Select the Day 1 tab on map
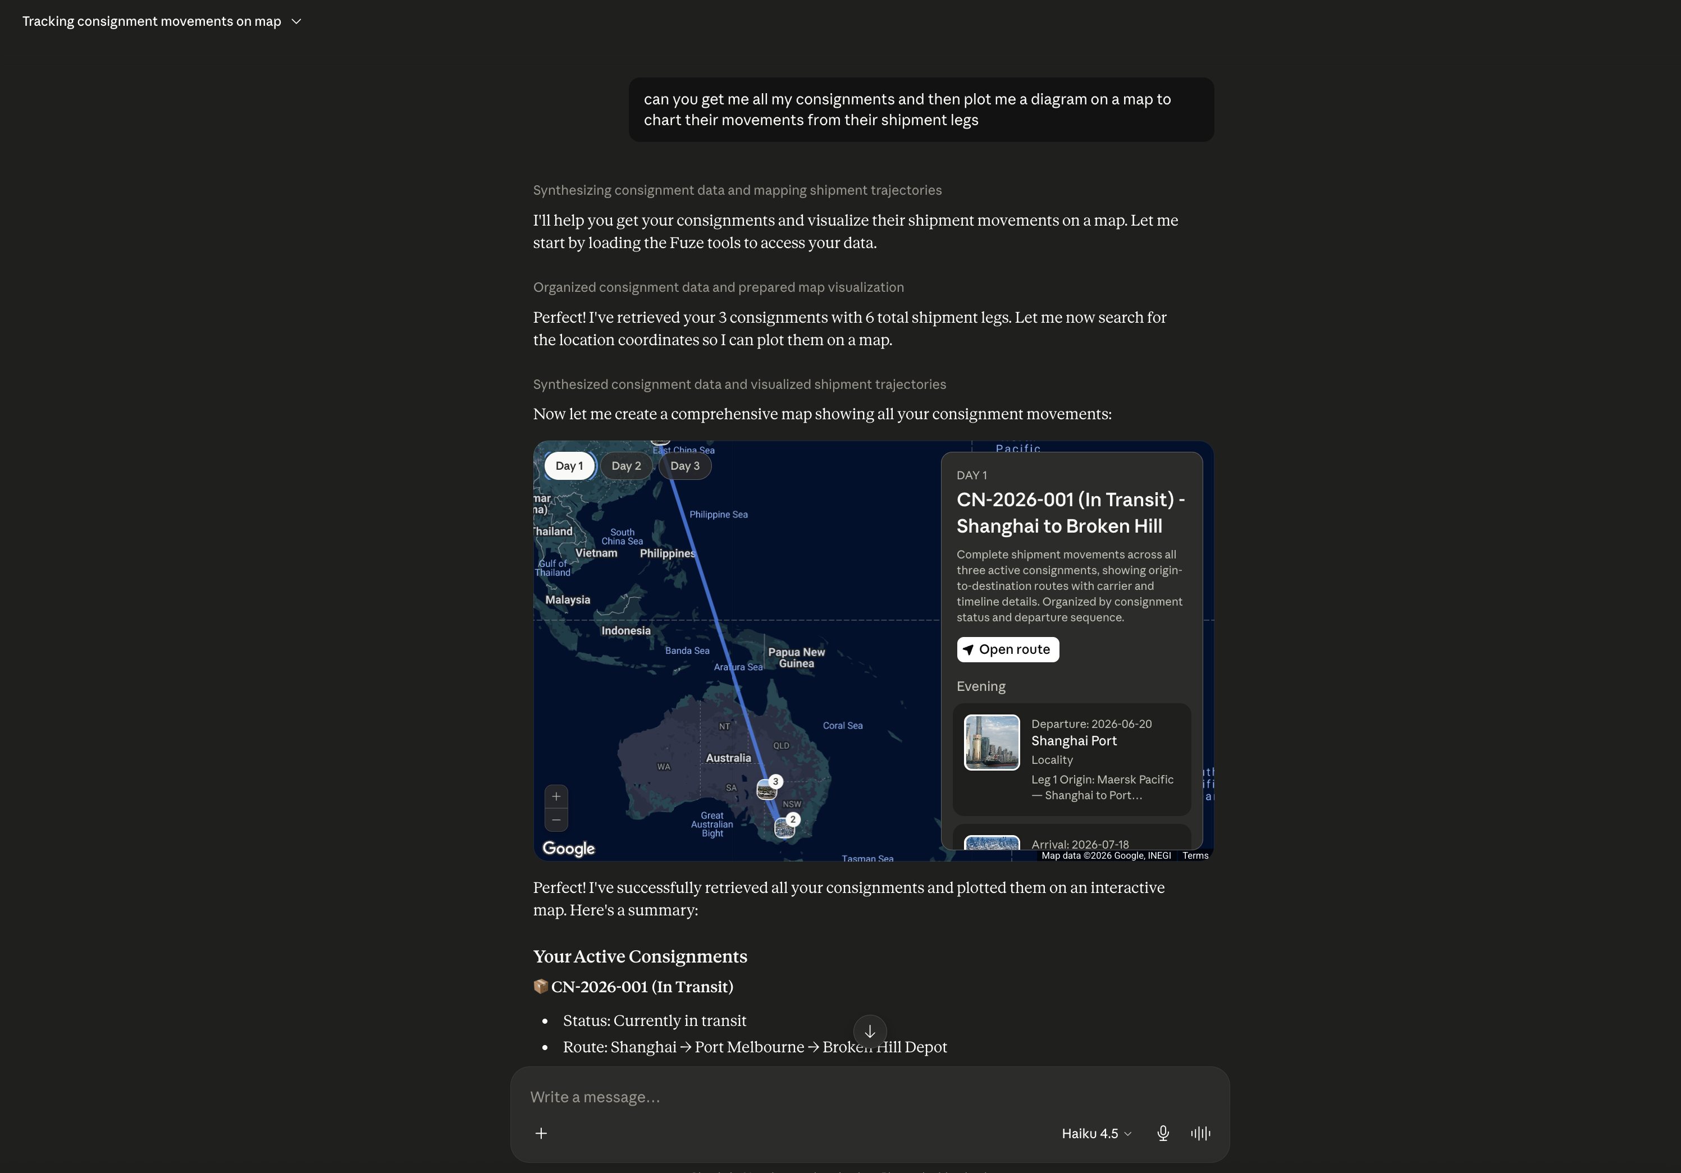This screenshot has width=1681, height=1173. coord(569,465)
